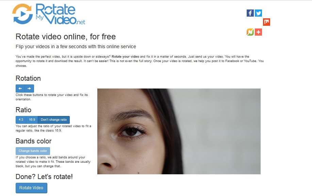Choose the Don't change ratio option
The image size is (312, 196).
point(54,120)
